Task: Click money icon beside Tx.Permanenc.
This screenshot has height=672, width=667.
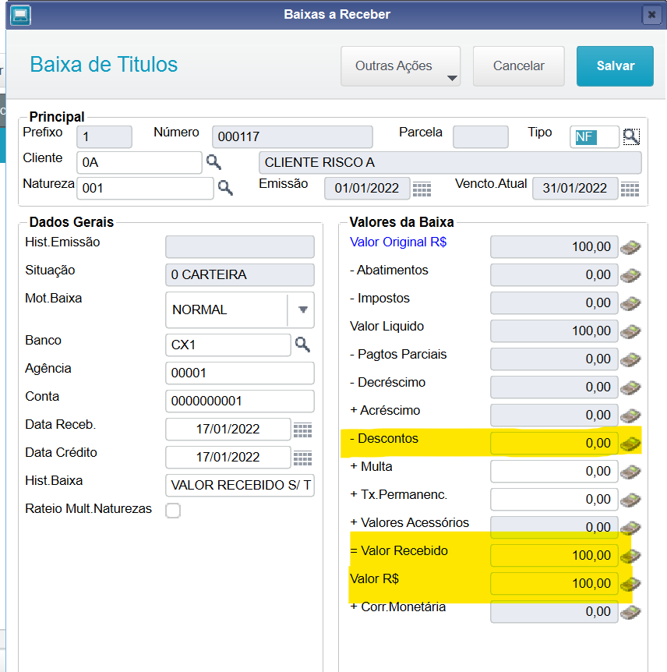Action: pos(630,500)
